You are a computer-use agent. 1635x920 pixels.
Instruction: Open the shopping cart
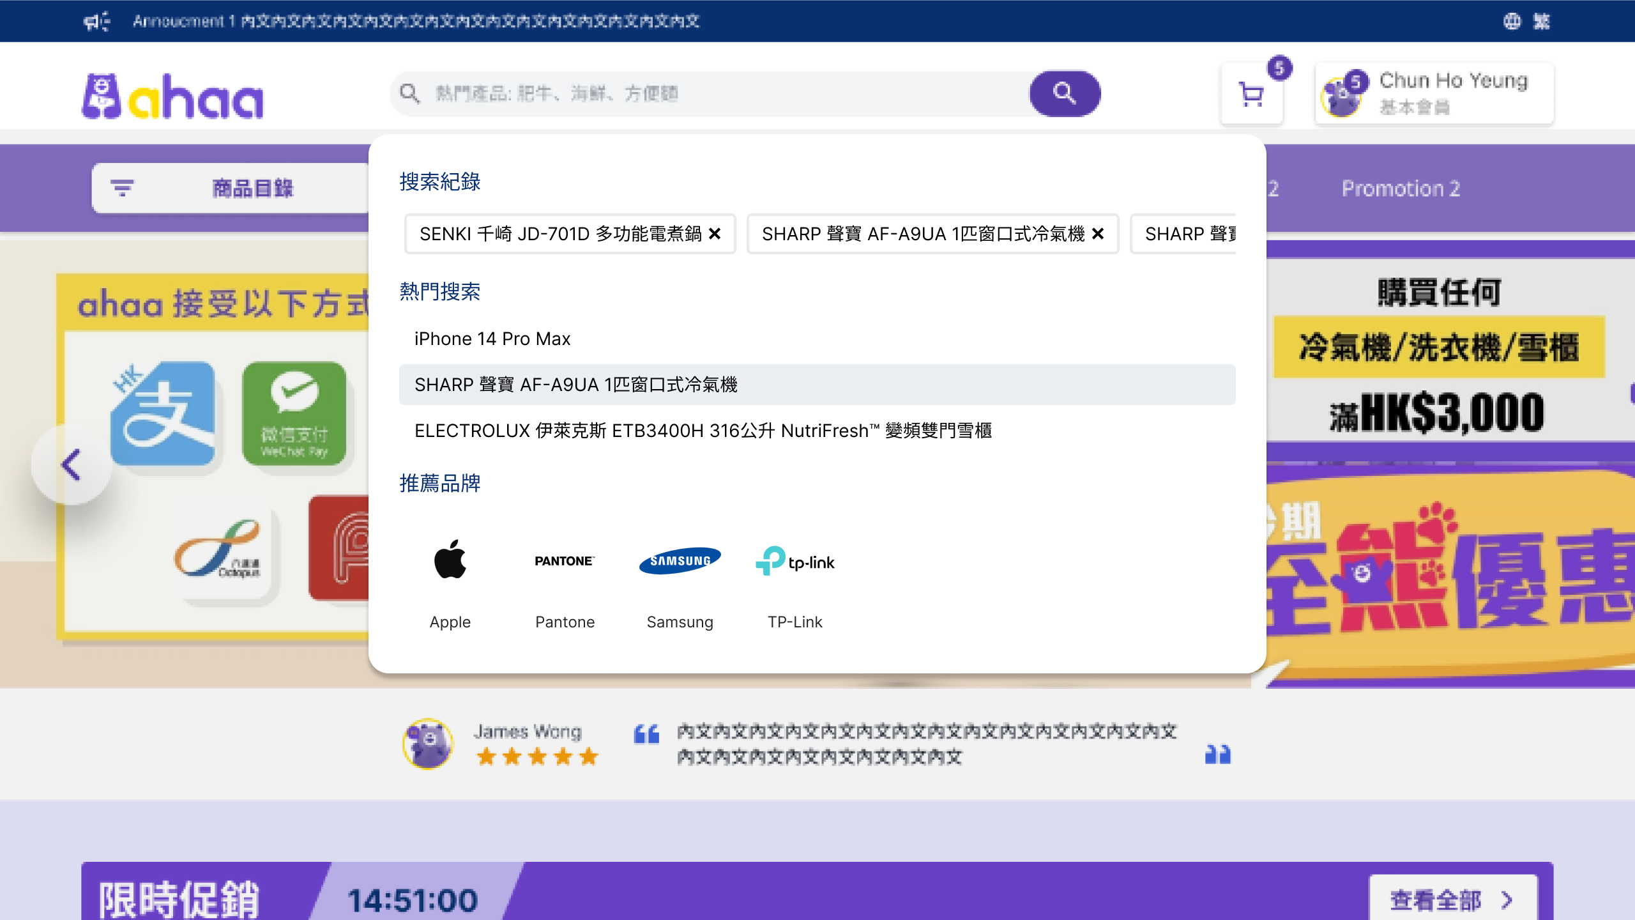(1251, 95)
